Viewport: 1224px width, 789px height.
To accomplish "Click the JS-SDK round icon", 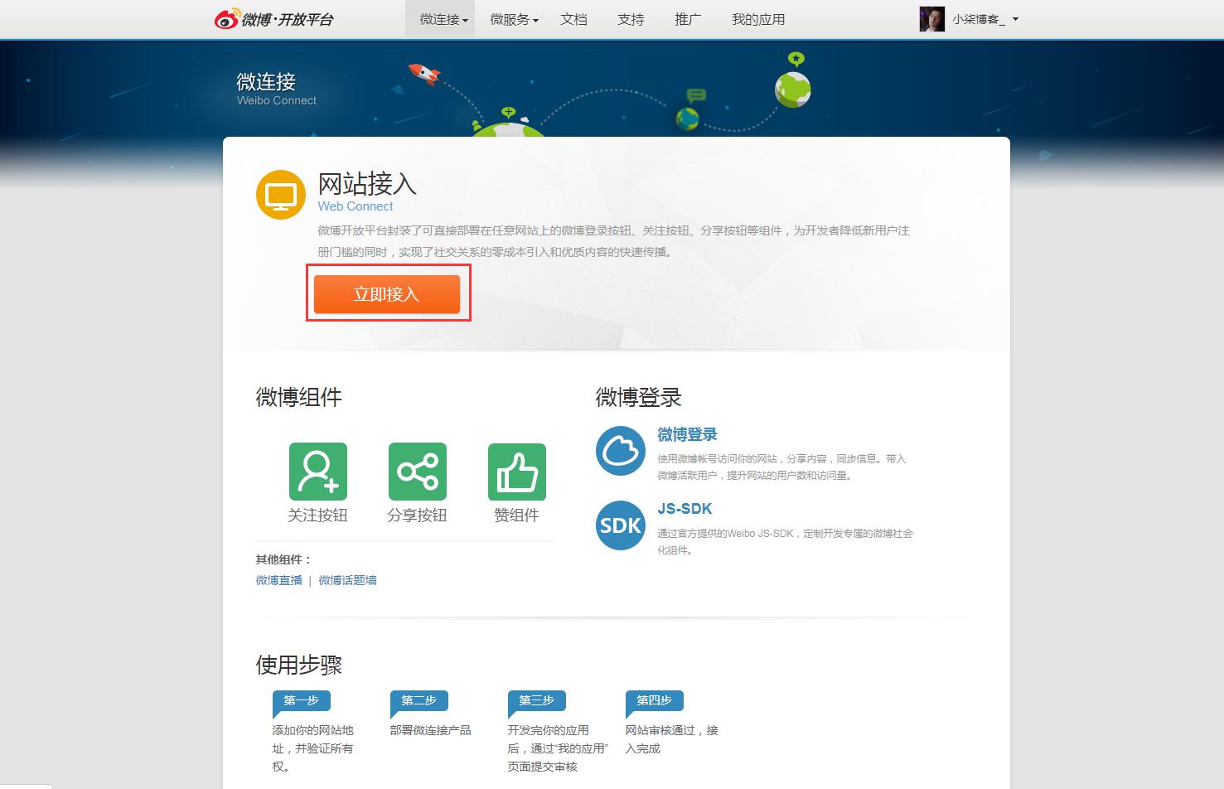I will point(621,525).
